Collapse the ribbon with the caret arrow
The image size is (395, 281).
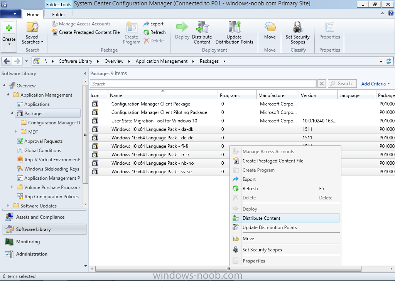click(x=382, y=13)
